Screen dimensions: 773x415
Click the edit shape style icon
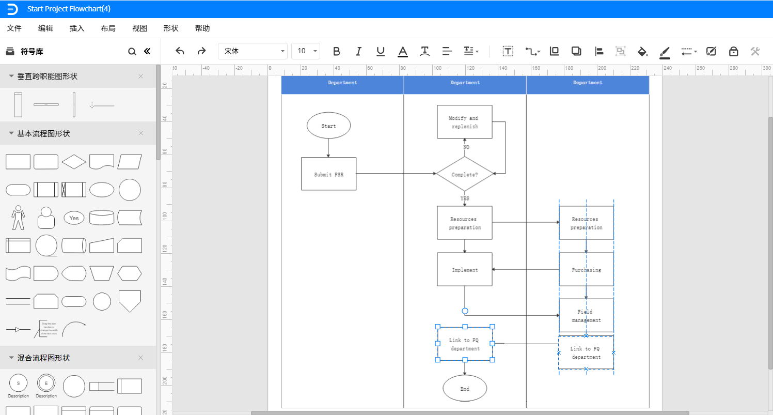click(x=711, y=51)
